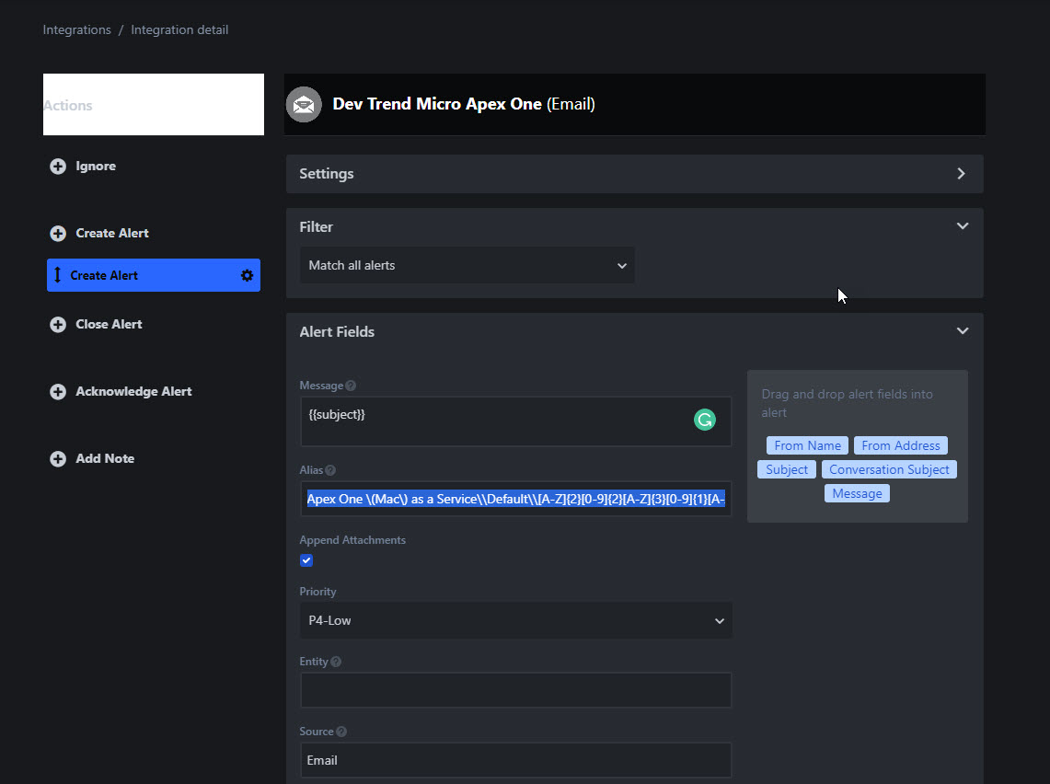The height and width of the screenshot is (784, 1050).
Task: Click the plus icon next to Close Alert
Action: 58,324
